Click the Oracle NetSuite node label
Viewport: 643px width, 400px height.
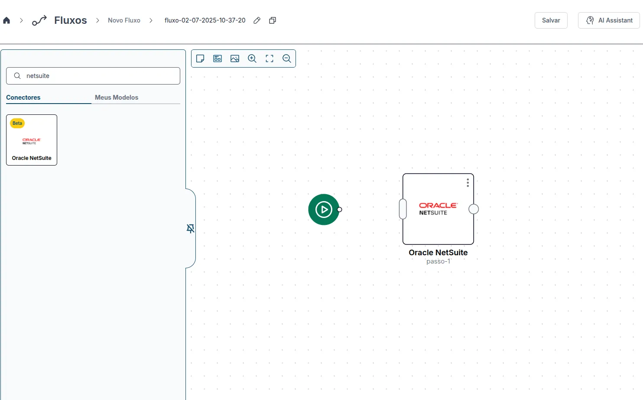pyautogui.click(x=438, y=253)
